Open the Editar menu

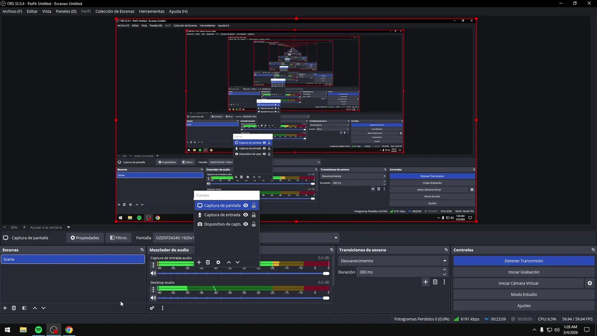pyautogui.click(x=32, y=11)
